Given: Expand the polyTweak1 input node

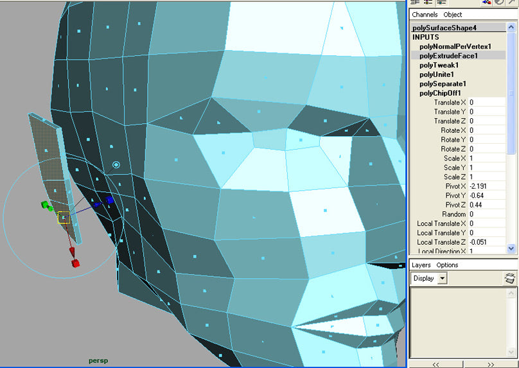Looking at the screenshot, I should point(439,65).
